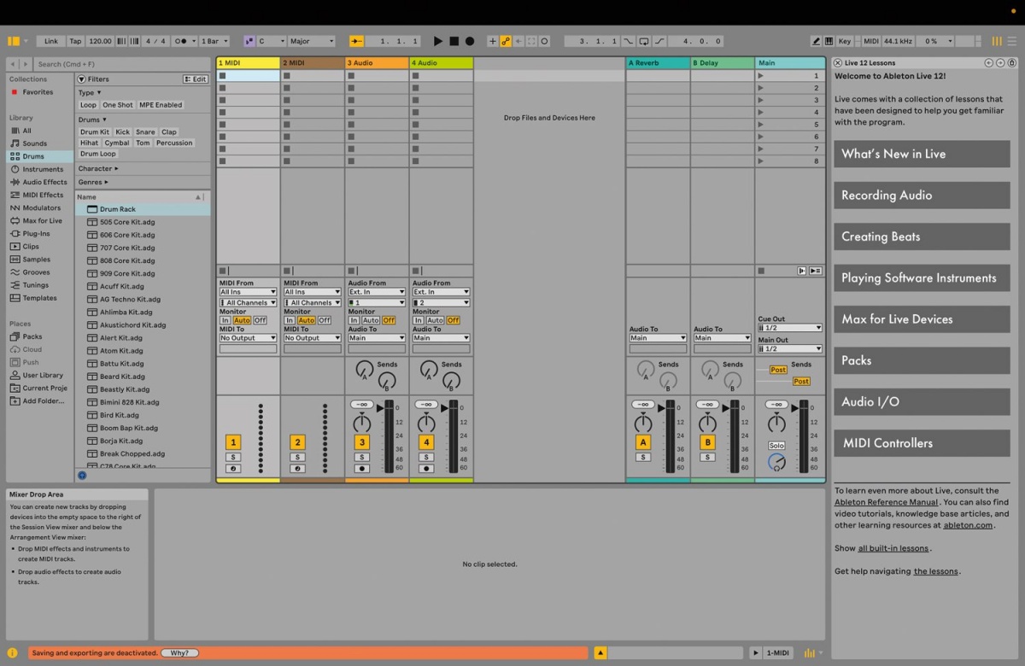Click the Why? button in status bar
The width and height of the screenshot is (1025, 666).
pyautogui.click(x=179, y=653)
